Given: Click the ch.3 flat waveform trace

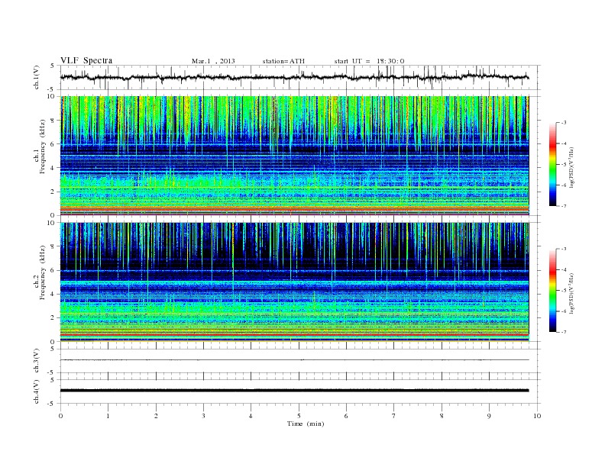Looking at the screenshot, I should [294, 360].
